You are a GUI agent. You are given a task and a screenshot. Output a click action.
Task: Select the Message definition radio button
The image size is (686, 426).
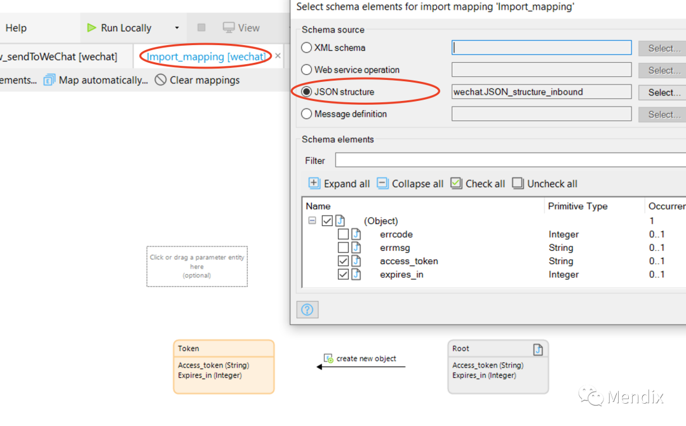coord(306,114)
